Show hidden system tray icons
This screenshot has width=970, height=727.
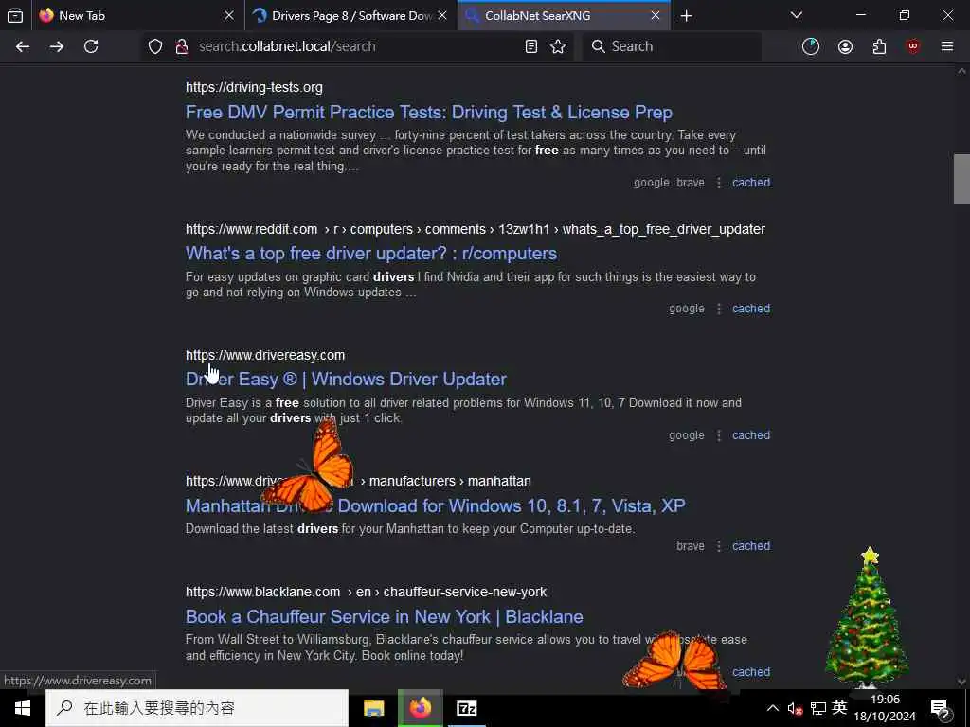tap(773, 708)
